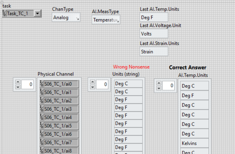Click first Deg F in Units (string) array

pos(128,99)
